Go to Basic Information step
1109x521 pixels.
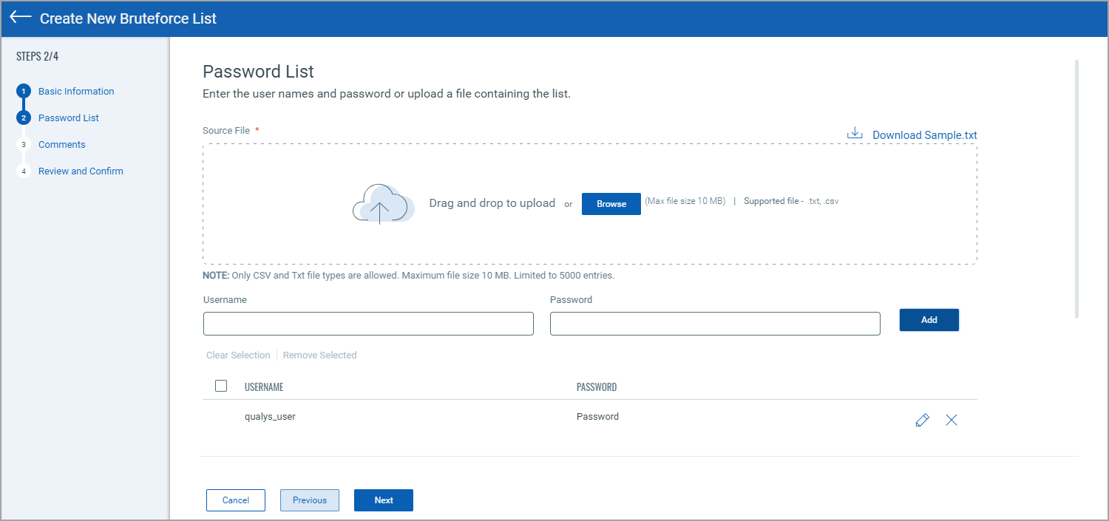76,92
